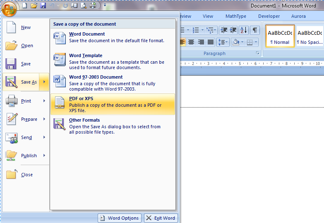Click the Shading paint bucket icon
The width and height of the screenshot is (324, 223).
236,42
